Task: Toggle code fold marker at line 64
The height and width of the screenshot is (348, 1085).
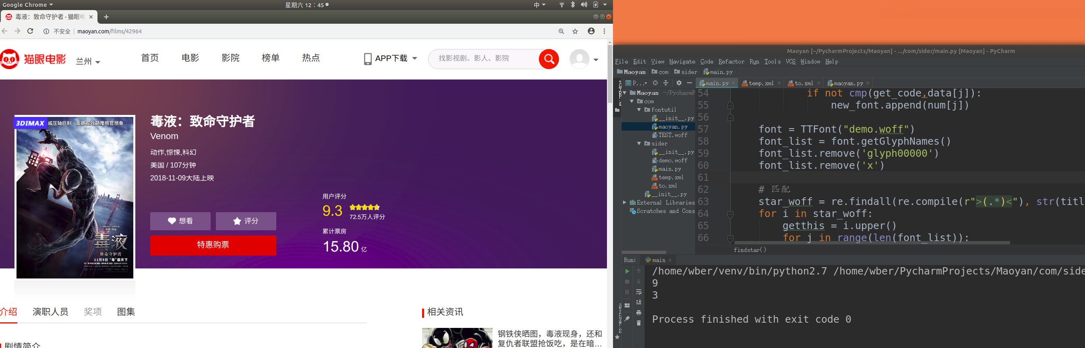Action: tap(730, 214)
